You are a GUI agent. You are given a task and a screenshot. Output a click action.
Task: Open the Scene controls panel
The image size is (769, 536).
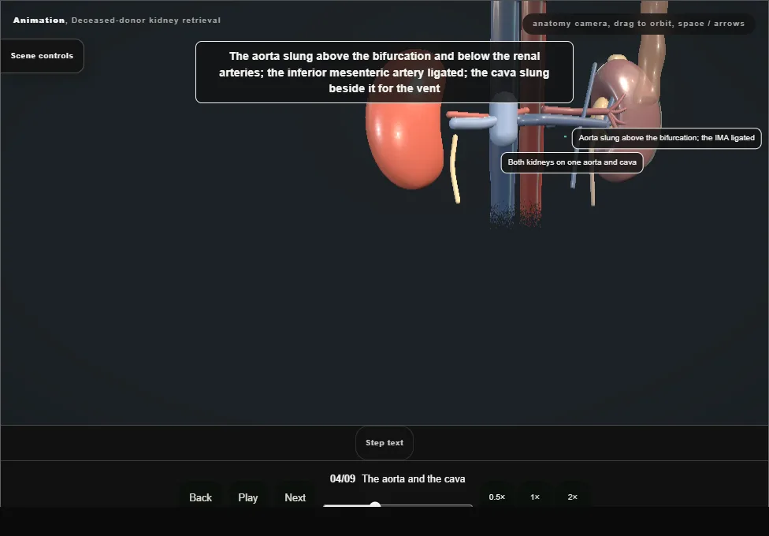click(x=42, y=56)
